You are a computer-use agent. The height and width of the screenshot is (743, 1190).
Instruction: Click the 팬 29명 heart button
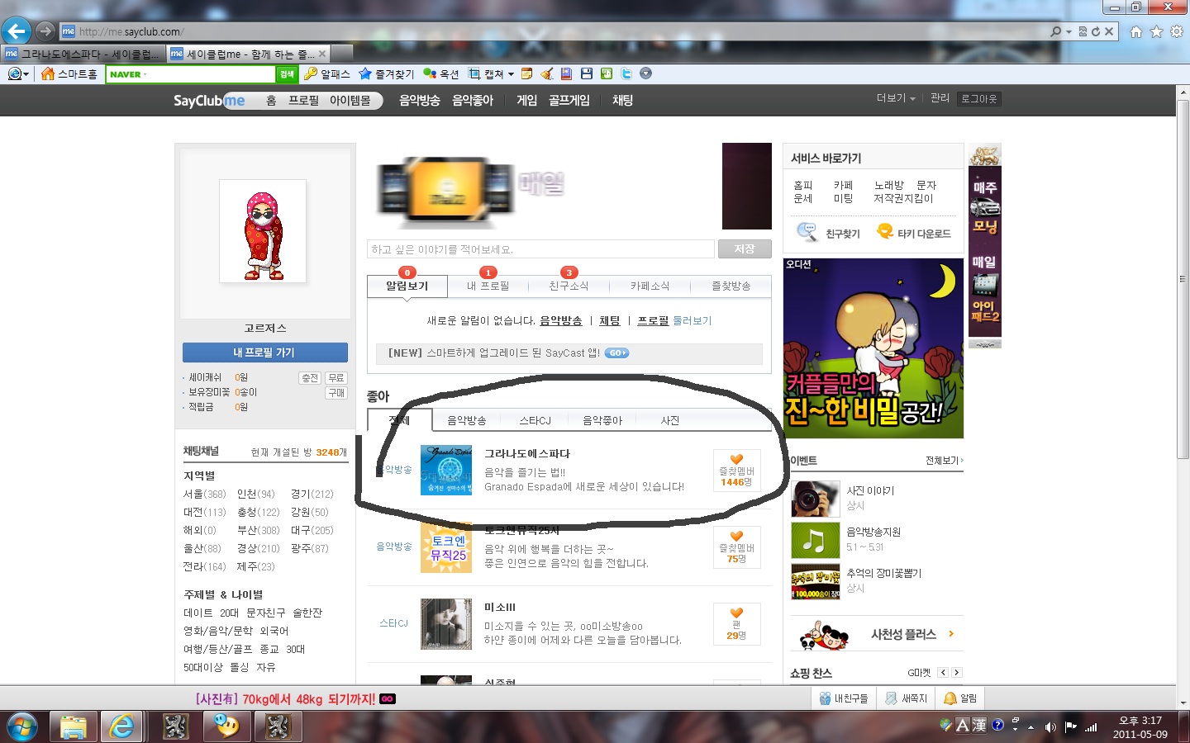tap(736, 624)
